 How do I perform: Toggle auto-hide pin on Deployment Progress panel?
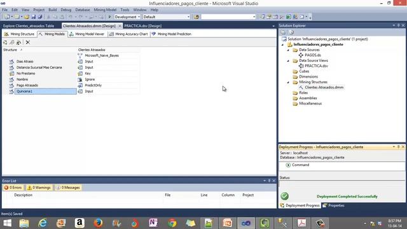coord(399,147)
